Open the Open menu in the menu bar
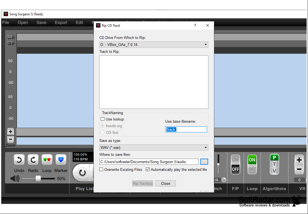The width and height of the screenshot is (308, 214). coord(23,23)
